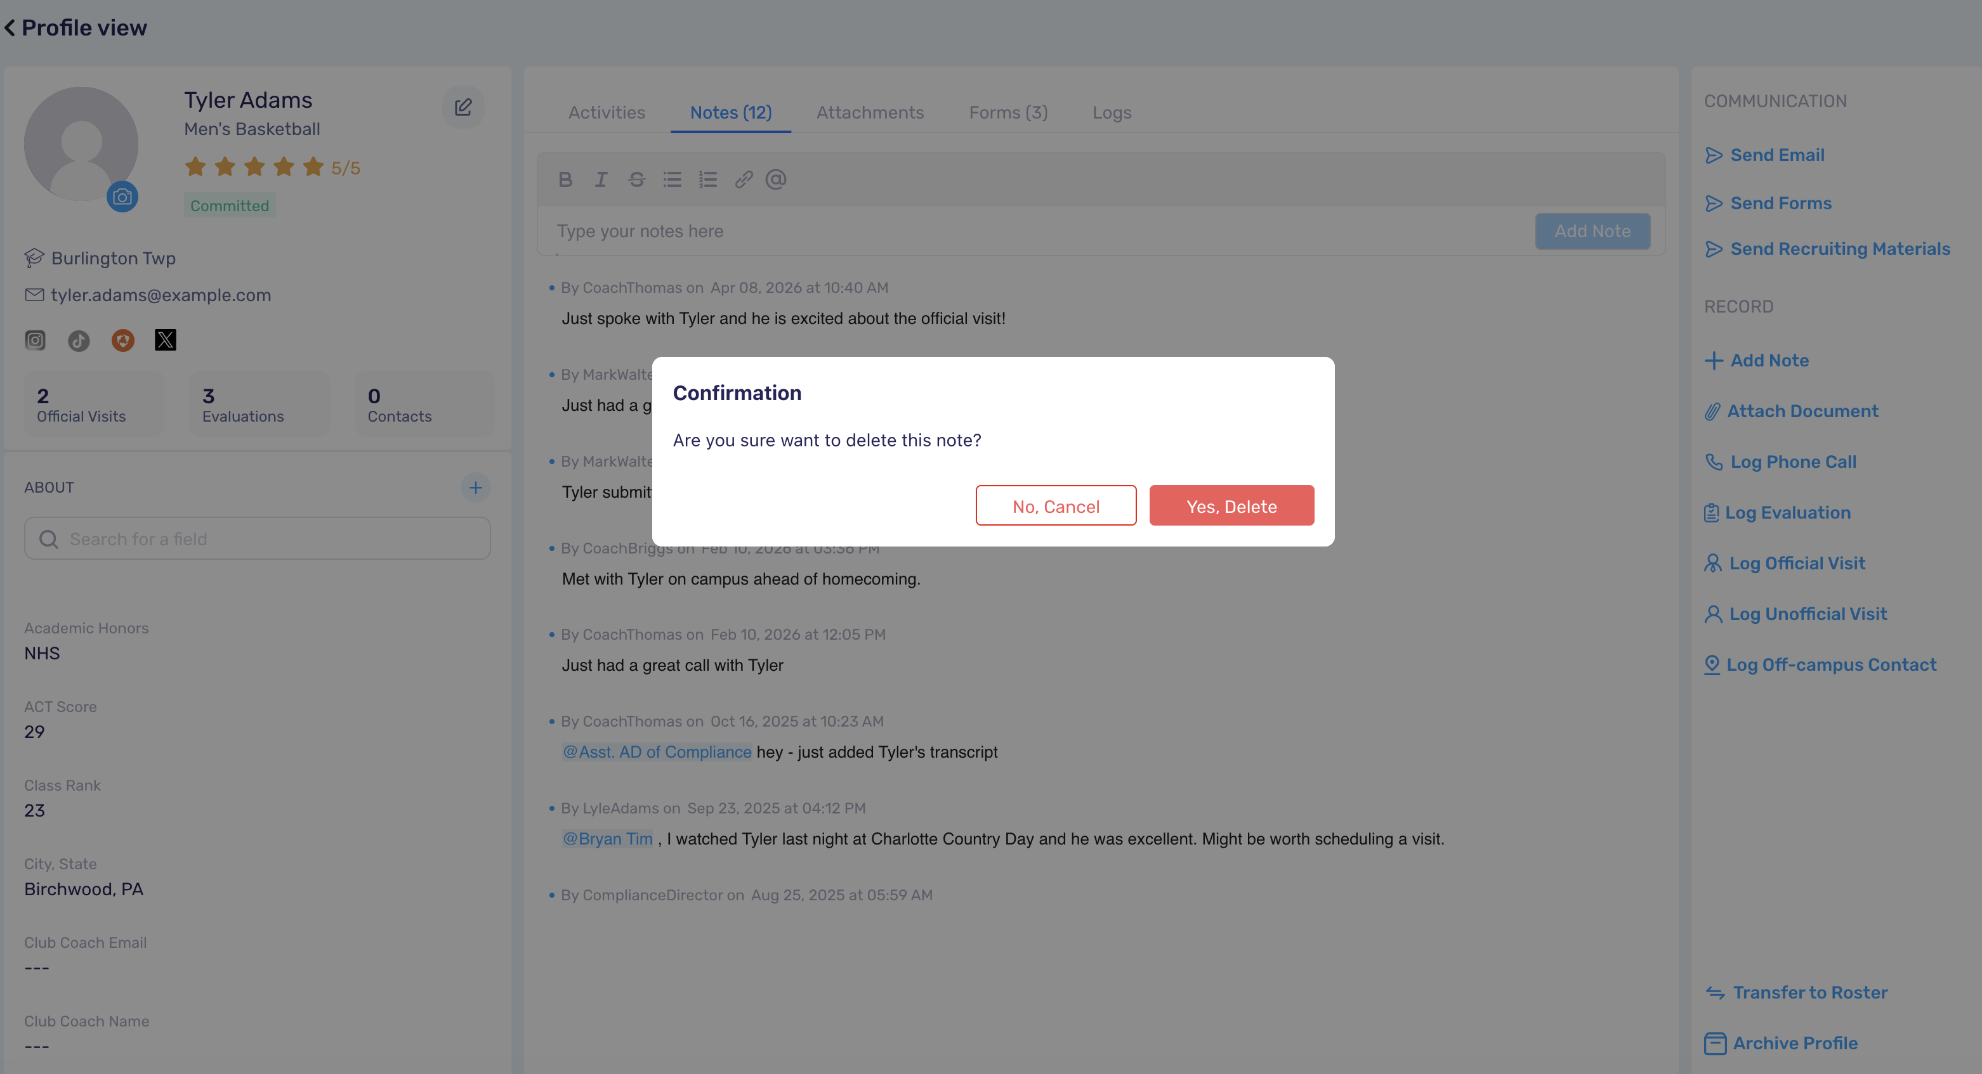Click the Birchwood, PA value
Image resolution: width=1982 pixels, height=1074 pixels.
coord(84,889)
